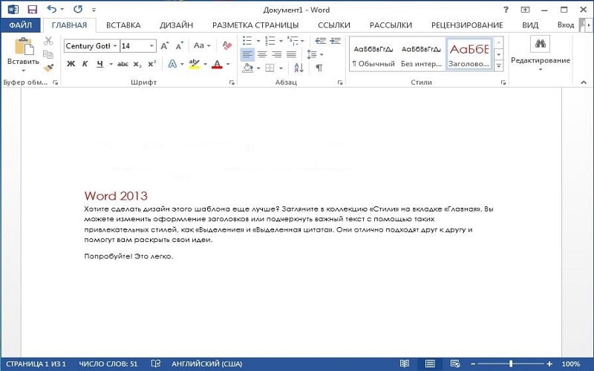Justify the paragraph text
This screenshot has height=371, width=594.
(x=291, y=54)
